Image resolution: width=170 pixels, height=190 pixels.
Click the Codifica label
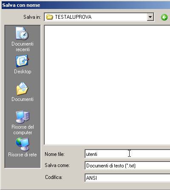coord(54,177)
